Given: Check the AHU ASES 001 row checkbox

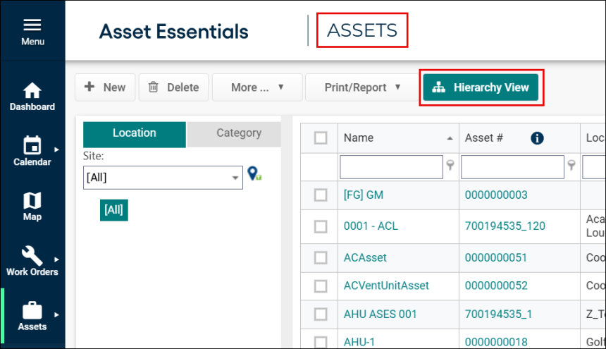Looking at the screenshot, I should (x=321, y=314).
